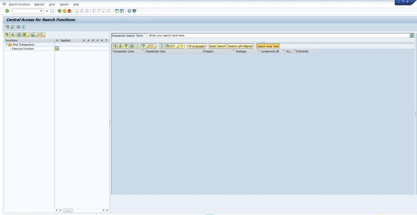Open the Search Functions menu

pyautogui.click(x=19, y=4)
